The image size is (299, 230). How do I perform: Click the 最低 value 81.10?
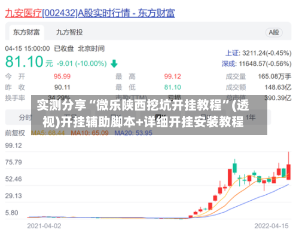(x=173, y=87)
